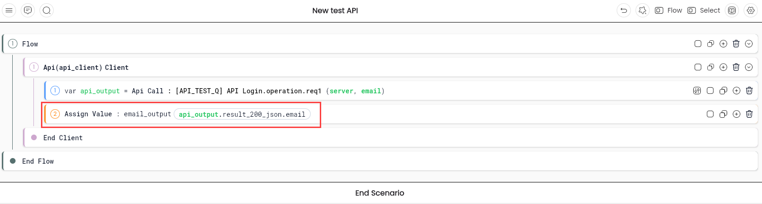Add a step in Api Client row
Image resolution: width=762 pixels, height=204 pixels.
[723, 67]
